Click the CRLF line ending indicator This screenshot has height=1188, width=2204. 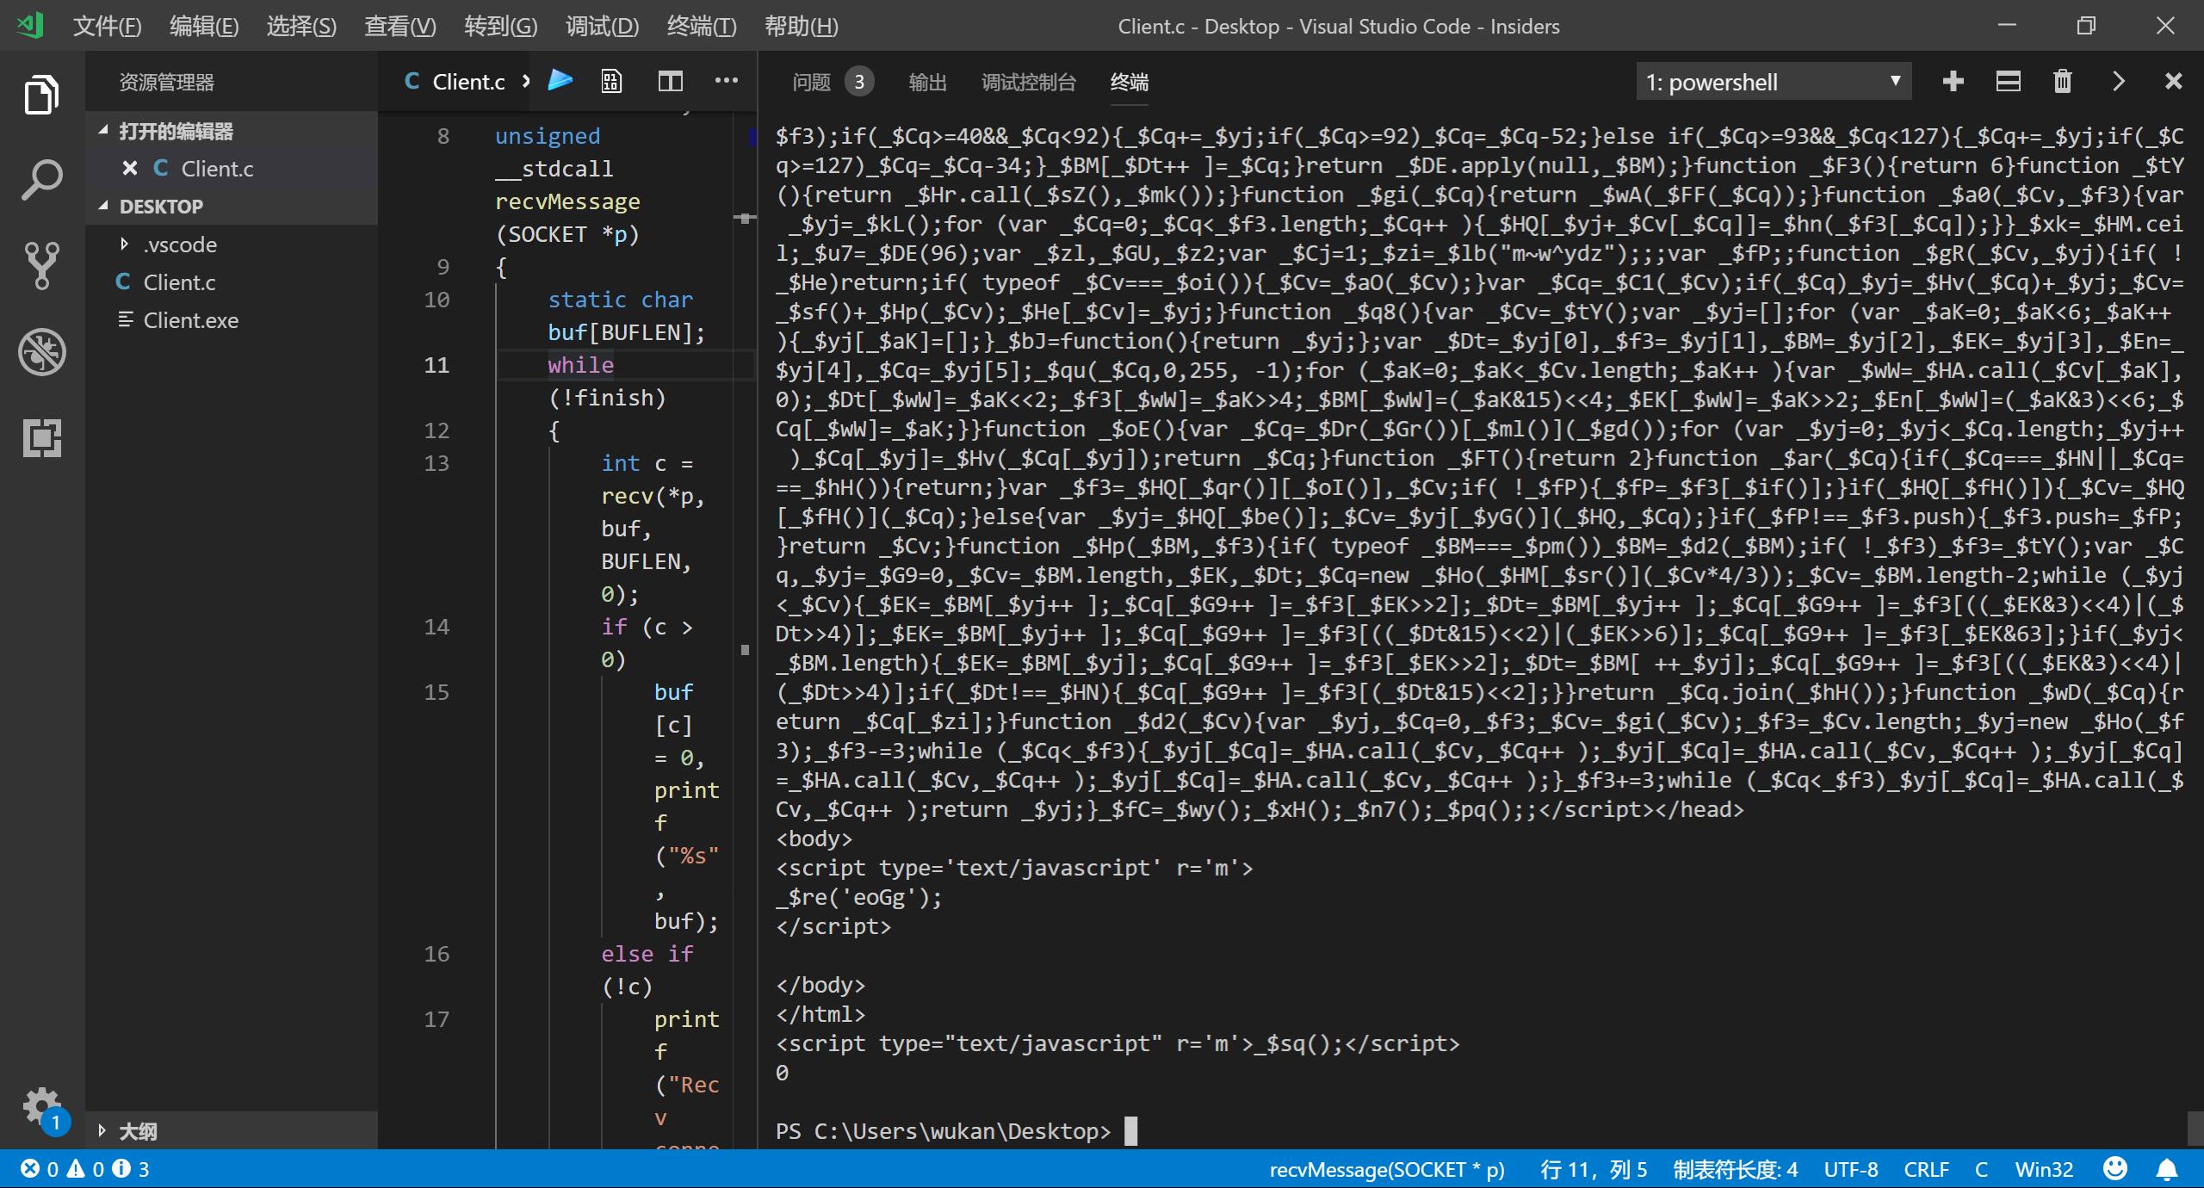(1926, 1169)
